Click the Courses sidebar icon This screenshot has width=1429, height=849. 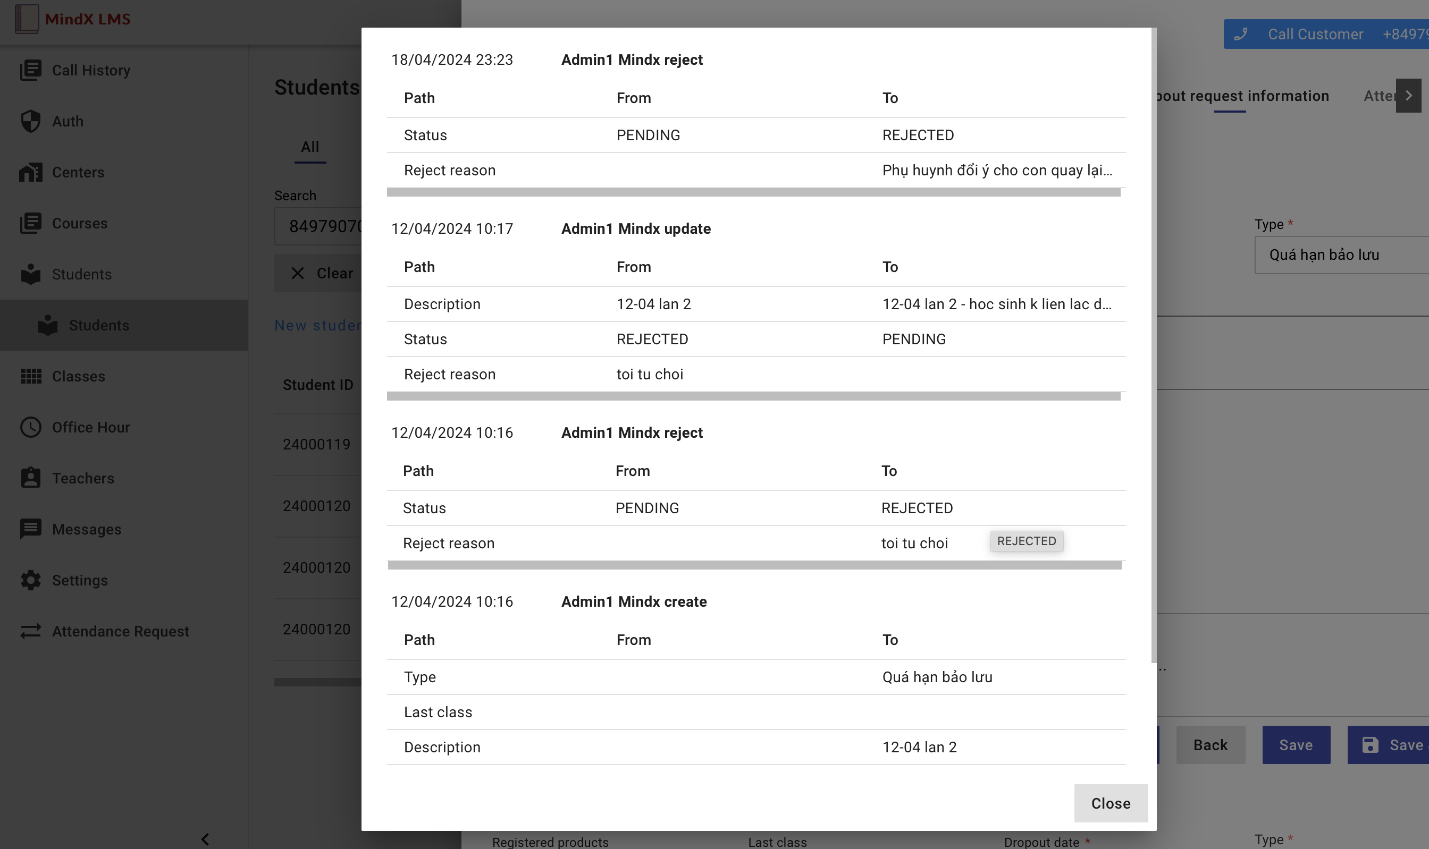click(x=30, y=223)
